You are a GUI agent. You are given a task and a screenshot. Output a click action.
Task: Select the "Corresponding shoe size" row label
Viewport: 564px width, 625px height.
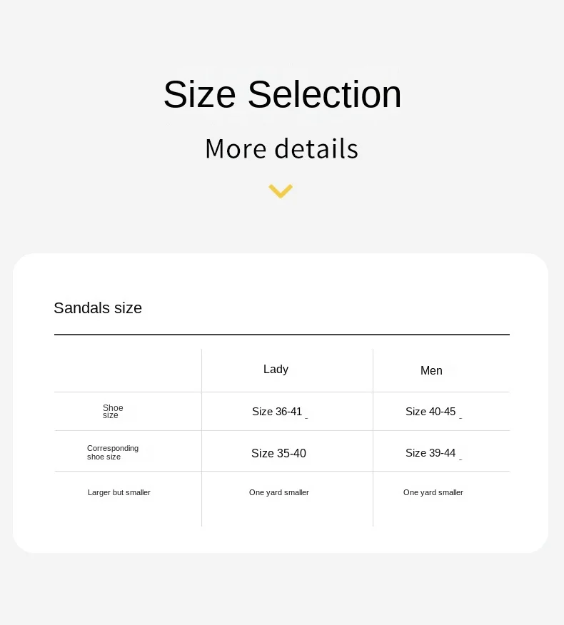(x=112, y=452)
